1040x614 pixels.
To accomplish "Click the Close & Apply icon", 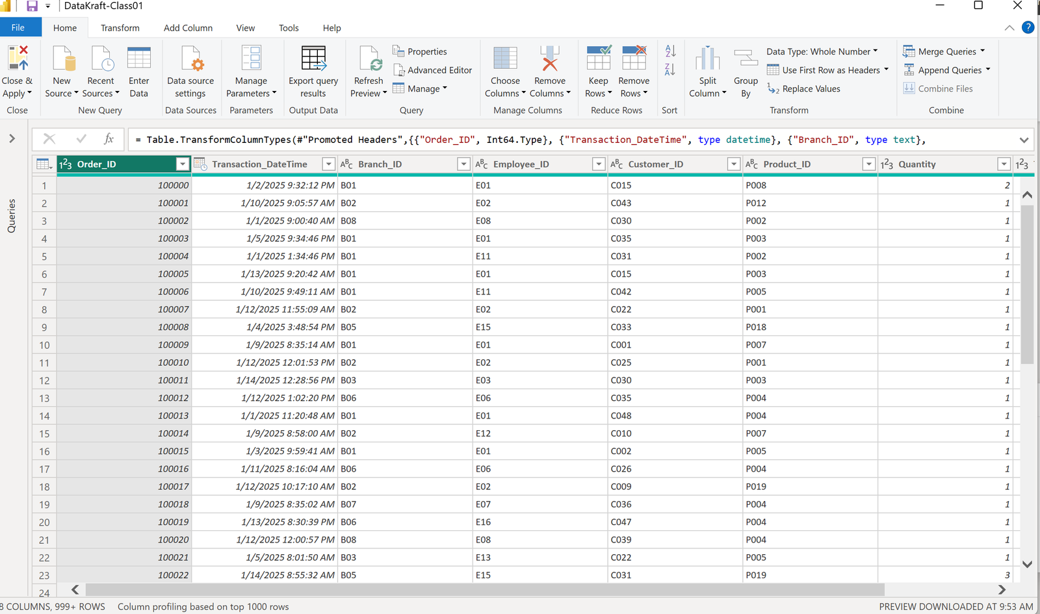I will coord(18,58).
